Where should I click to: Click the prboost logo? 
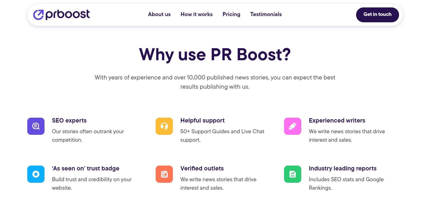[61, 15]
